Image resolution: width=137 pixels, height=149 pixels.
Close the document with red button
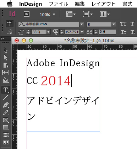[x=17, y=41]
